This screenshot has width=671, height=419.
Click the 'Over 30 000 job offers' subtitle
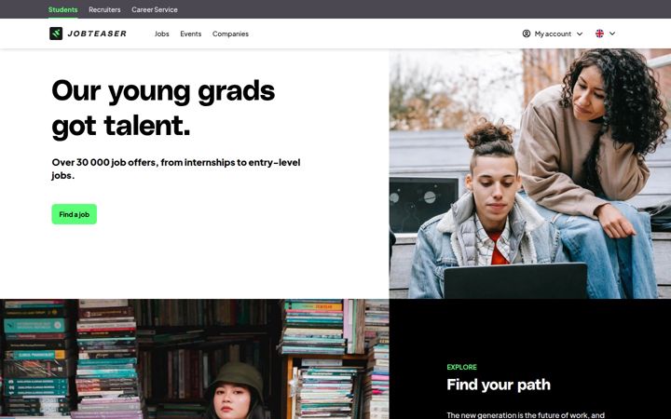(176, 169)
